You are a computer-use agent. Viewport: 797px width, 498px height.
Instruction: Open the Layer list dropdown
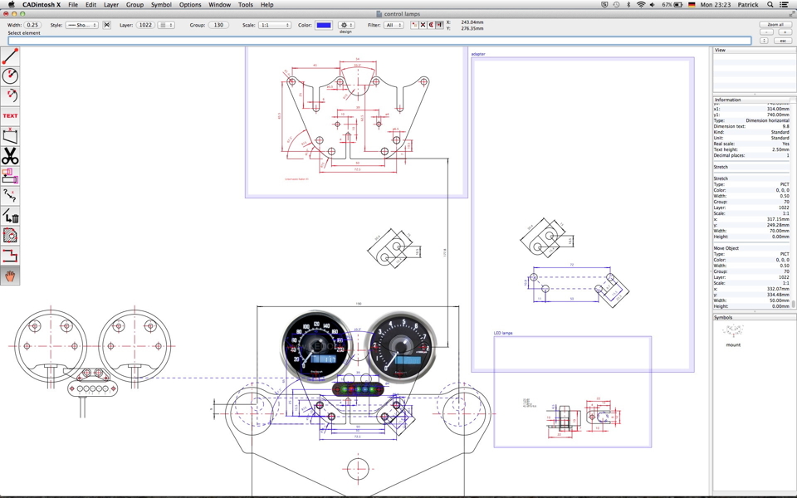[x=166, y=25]
